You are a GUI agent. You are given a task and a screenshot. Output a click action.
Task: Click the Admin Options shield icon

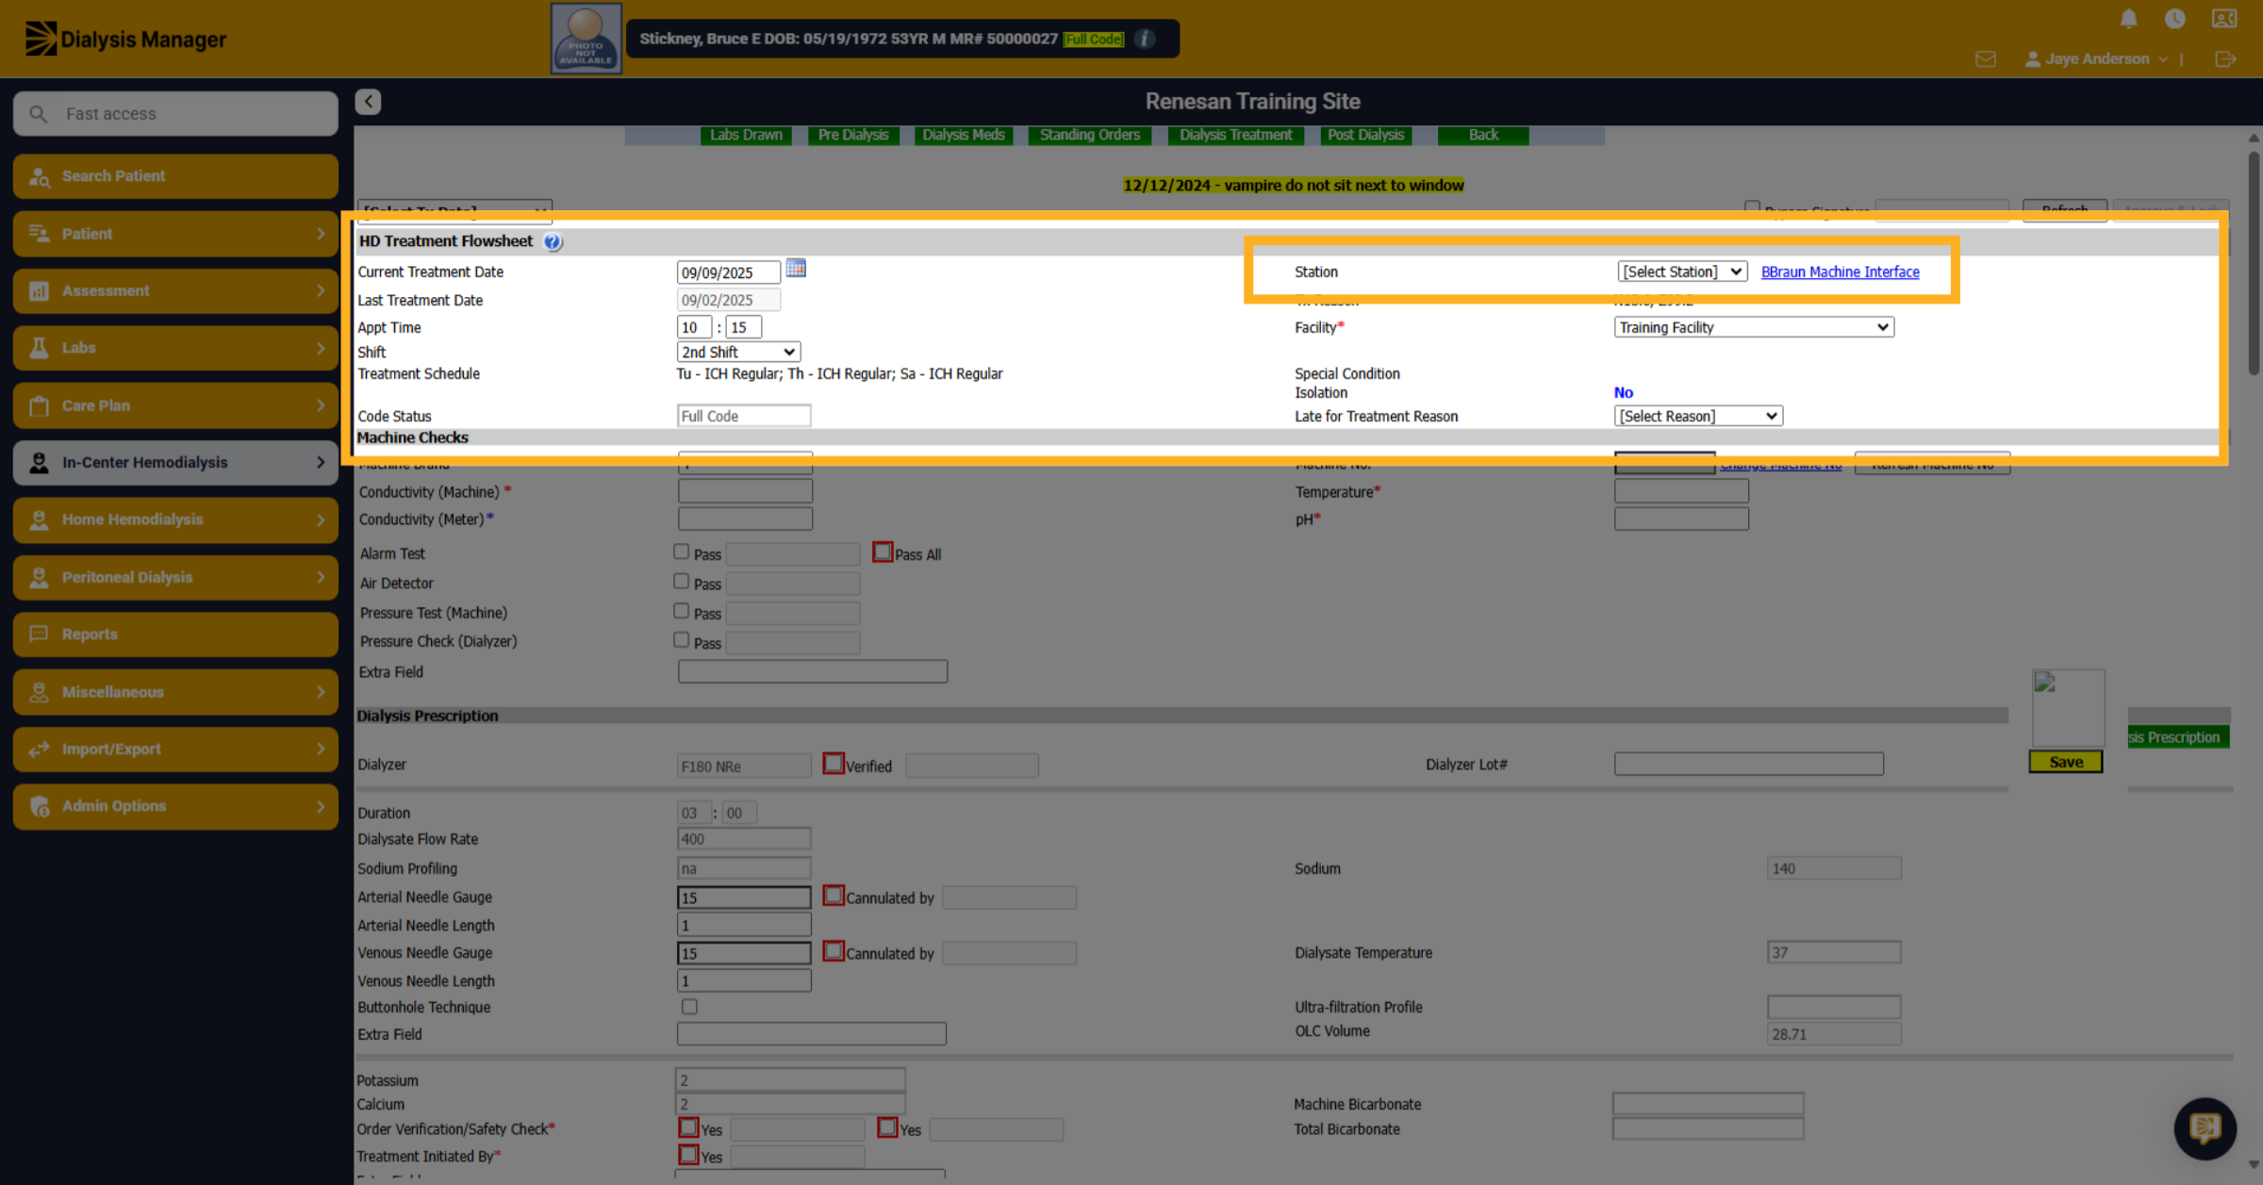40,807
